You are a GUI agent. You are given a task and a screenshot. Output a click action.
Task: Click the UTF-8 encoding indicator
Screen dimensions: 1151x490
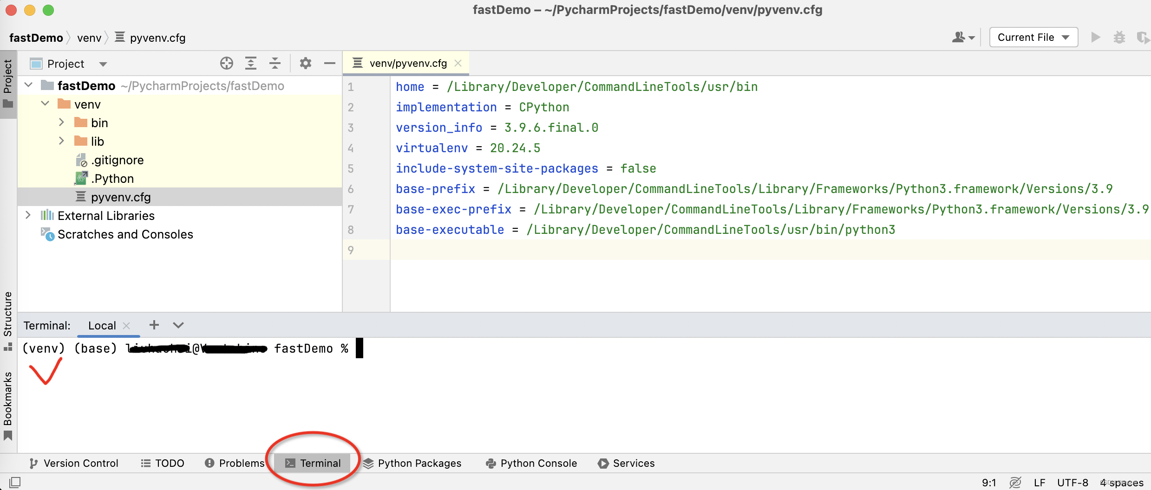click(1073, 483)
